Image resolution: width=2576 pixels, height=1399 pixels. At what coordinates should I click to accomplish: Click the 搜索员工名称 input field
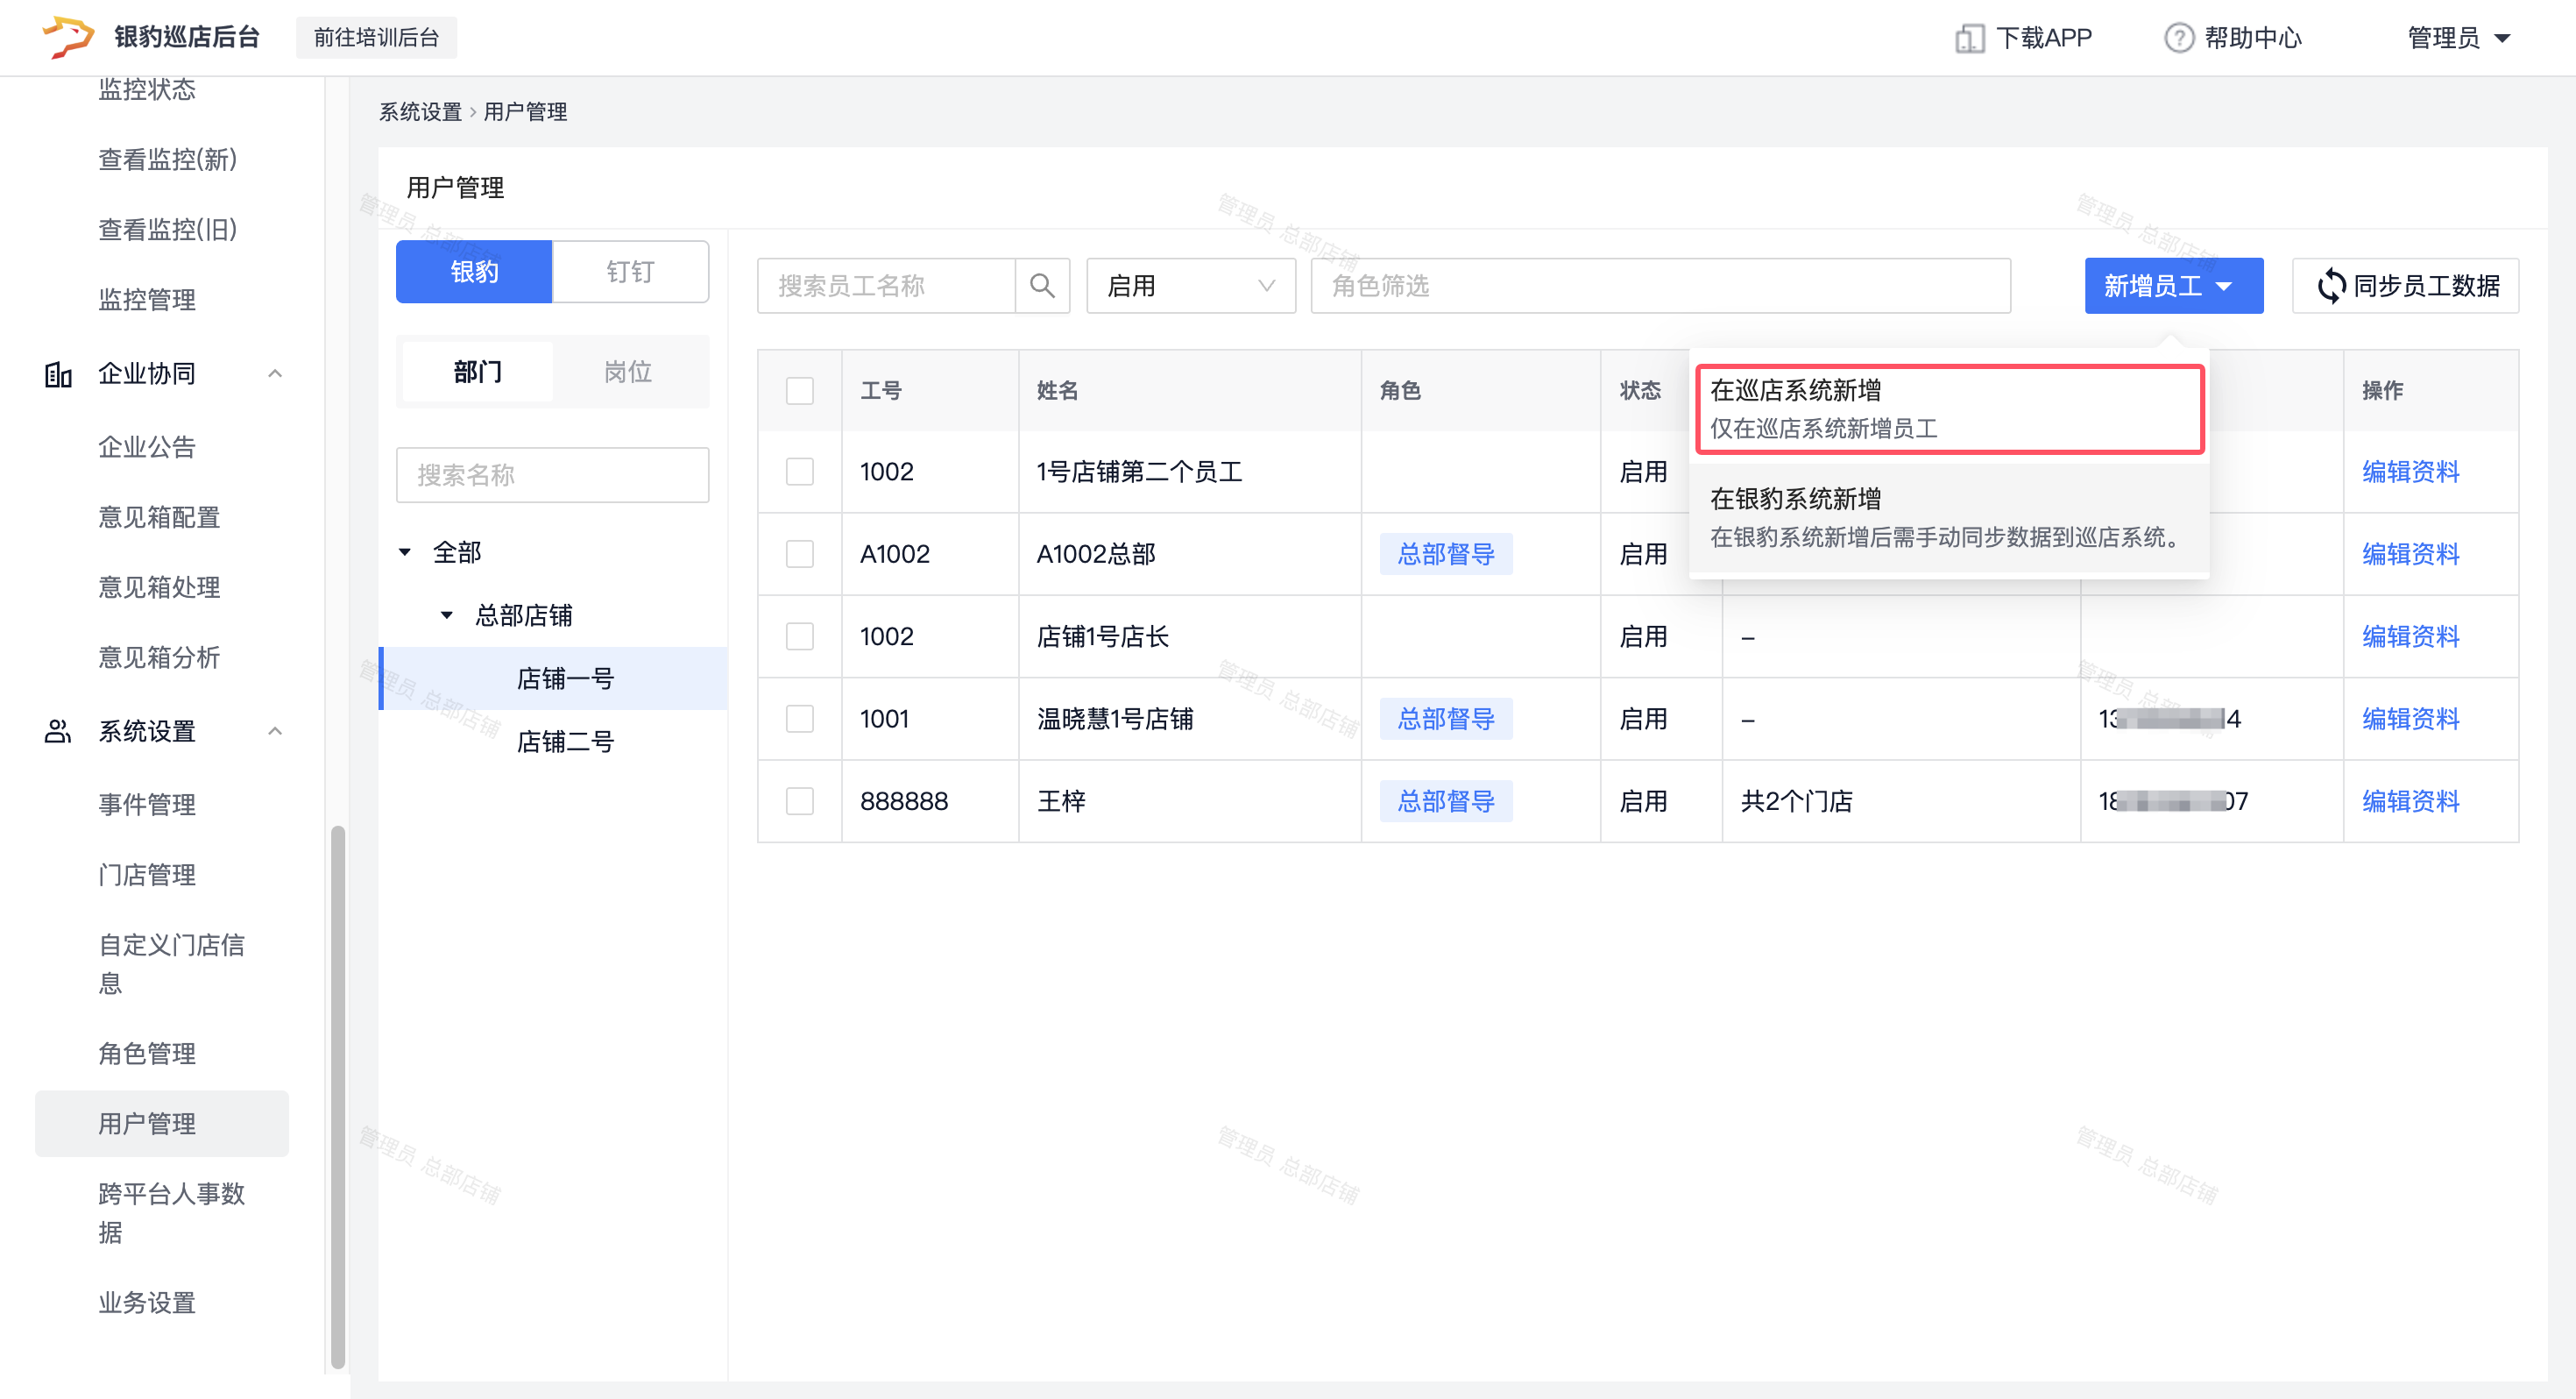click(x=886, y=287)
